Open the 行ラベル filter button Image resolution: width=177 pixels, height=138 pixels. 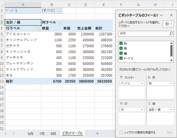[x=39, y=28]
